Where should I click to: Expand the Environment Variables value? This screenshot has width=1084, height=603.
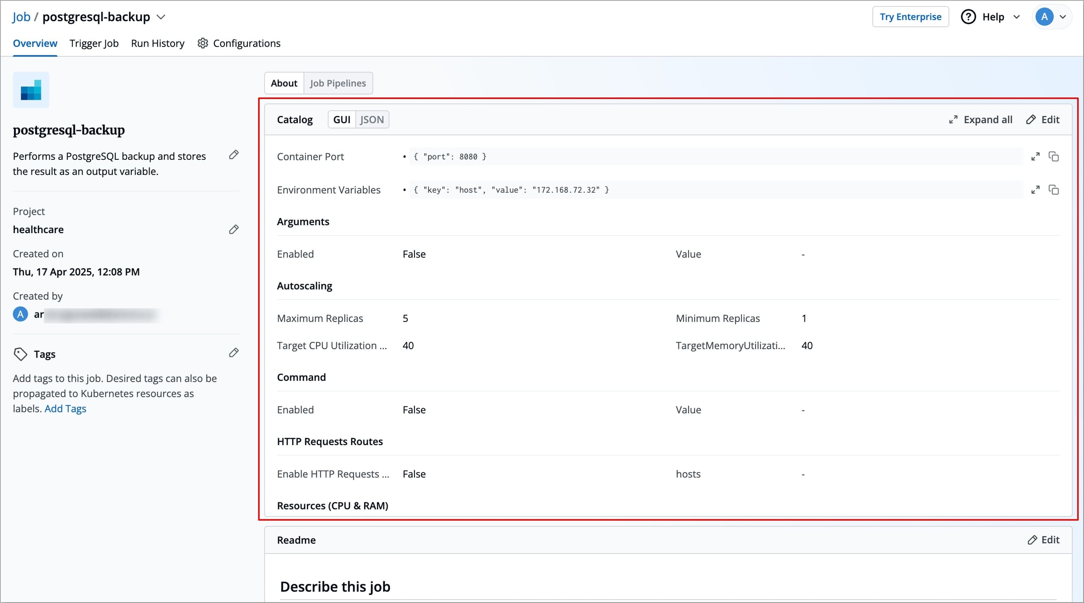coord(1035,190)
